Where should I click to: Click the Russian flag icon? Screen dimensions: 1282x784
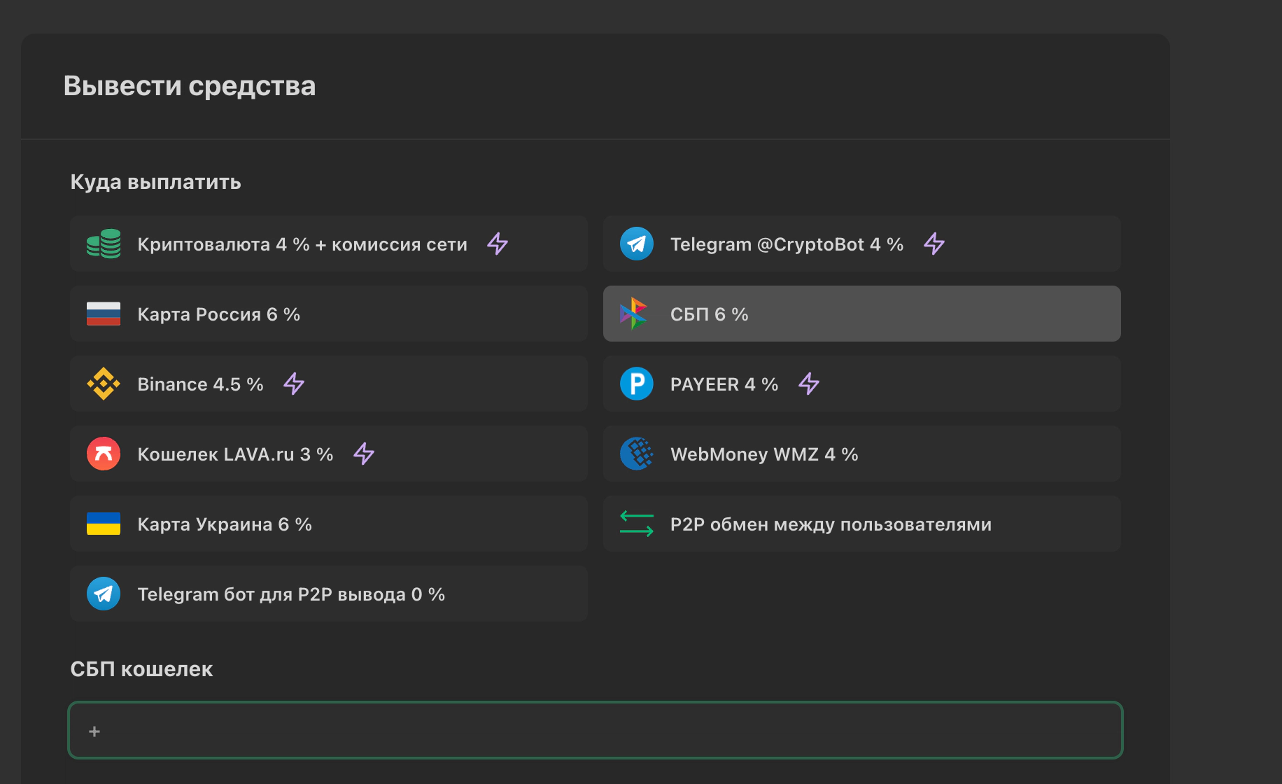click(x=104, y=314)
